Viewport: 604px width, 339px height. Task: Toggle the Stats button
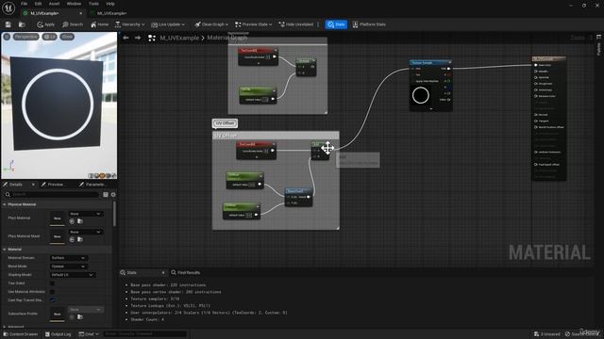point(336,24)
